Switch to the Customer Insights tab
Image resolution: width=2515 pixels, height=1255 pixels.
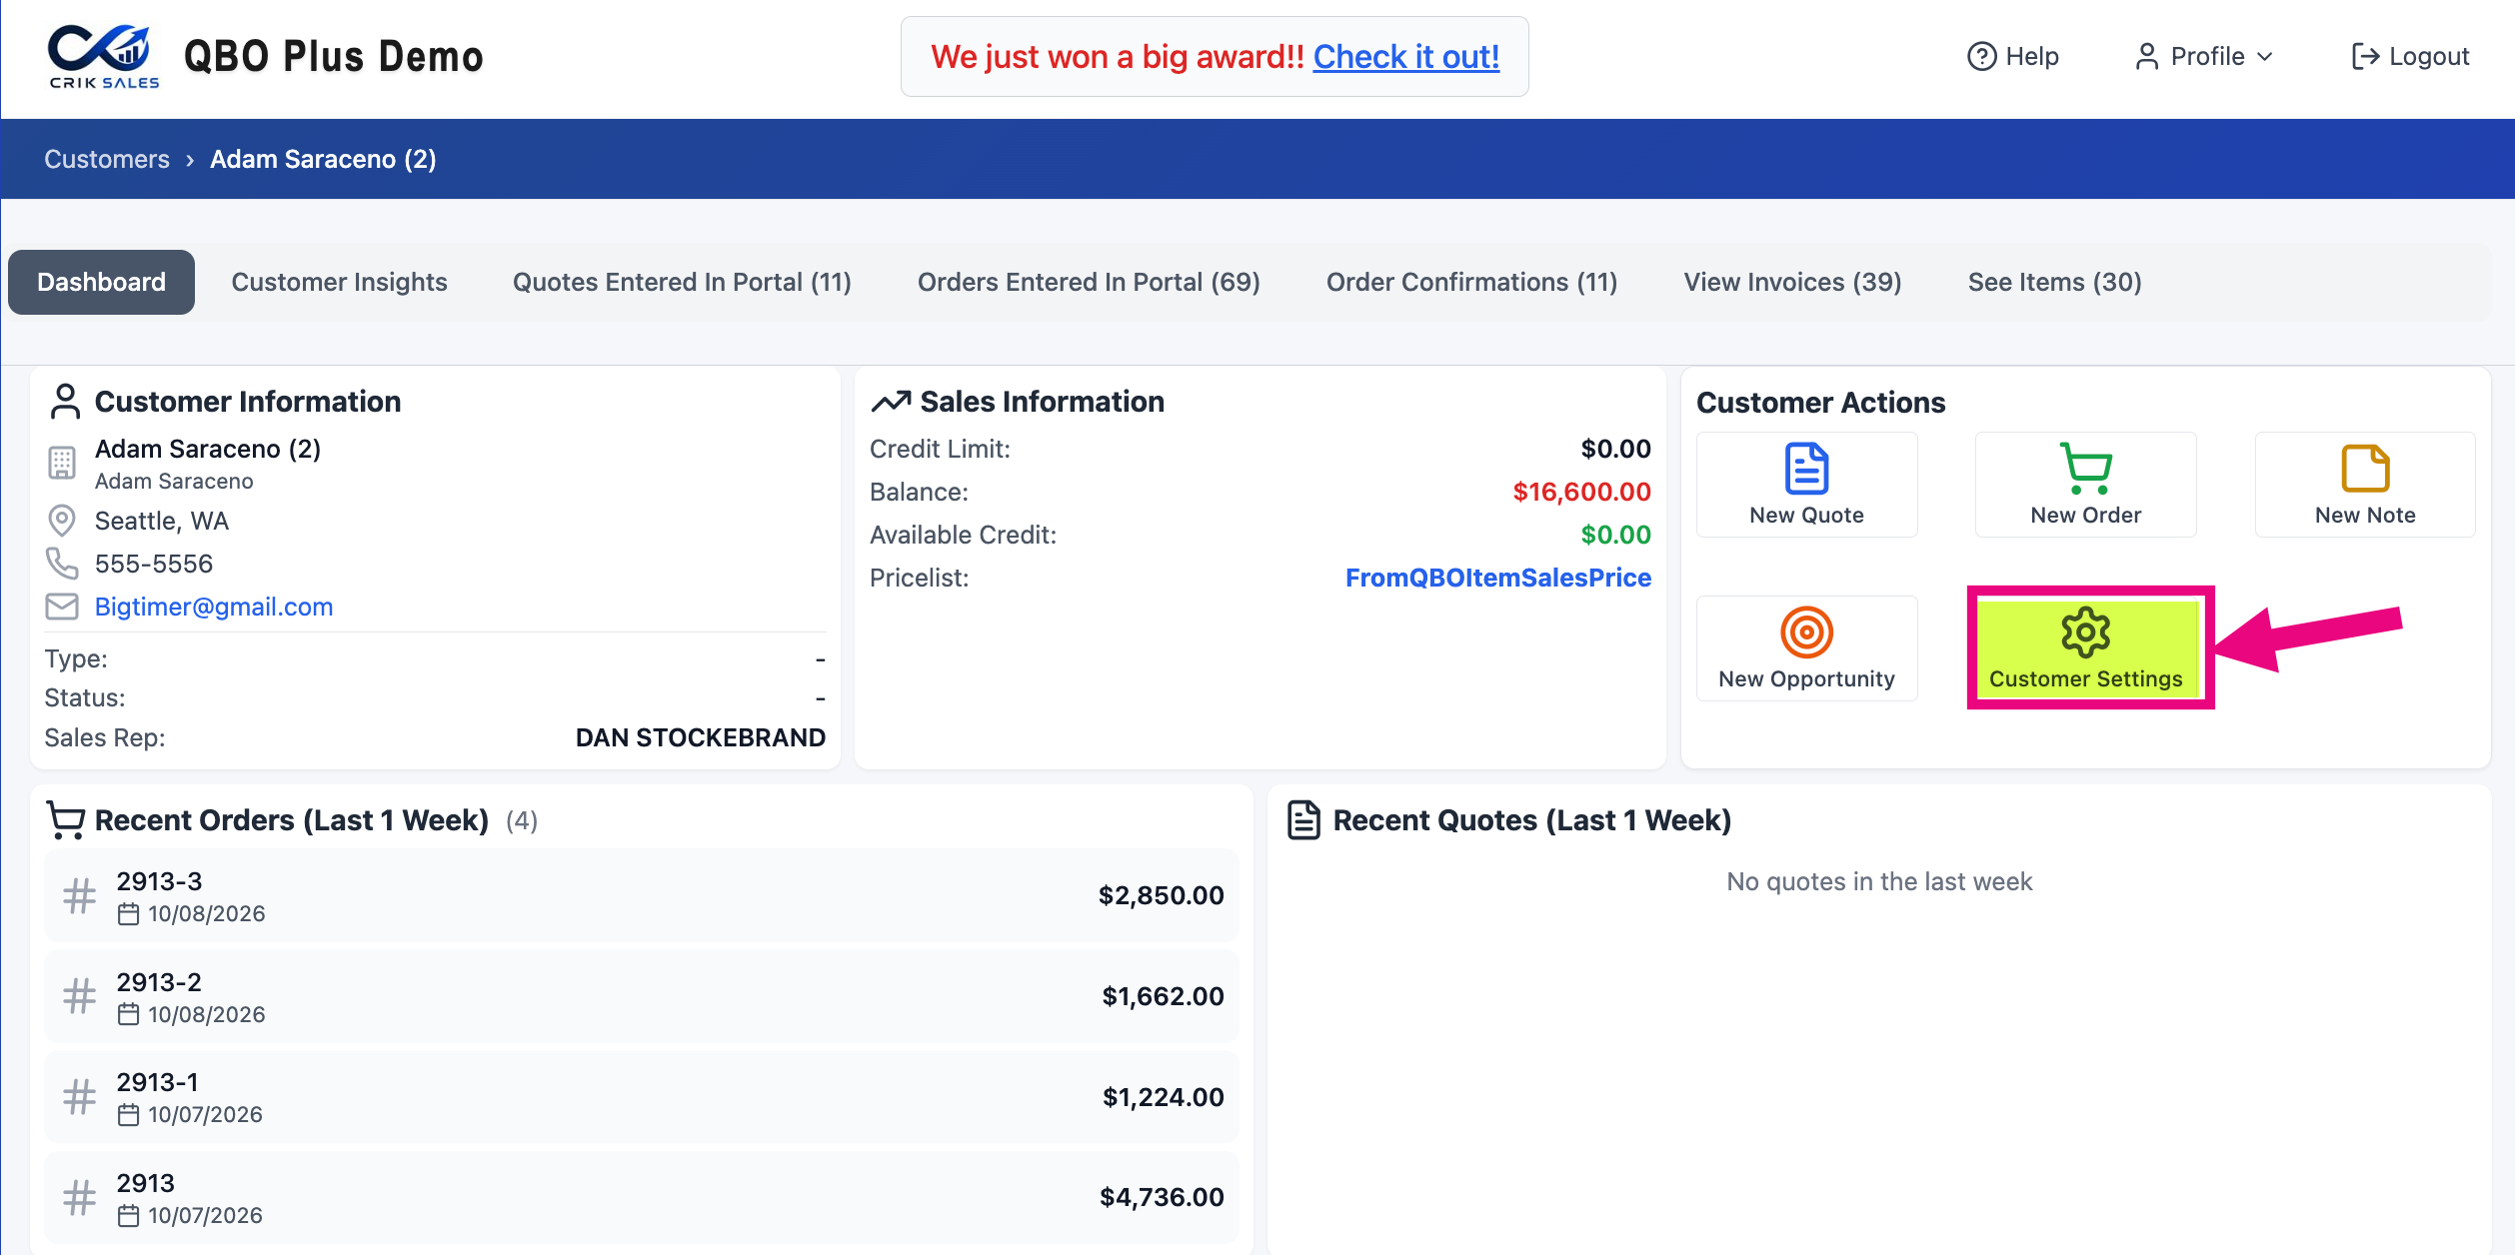point(339,282)
